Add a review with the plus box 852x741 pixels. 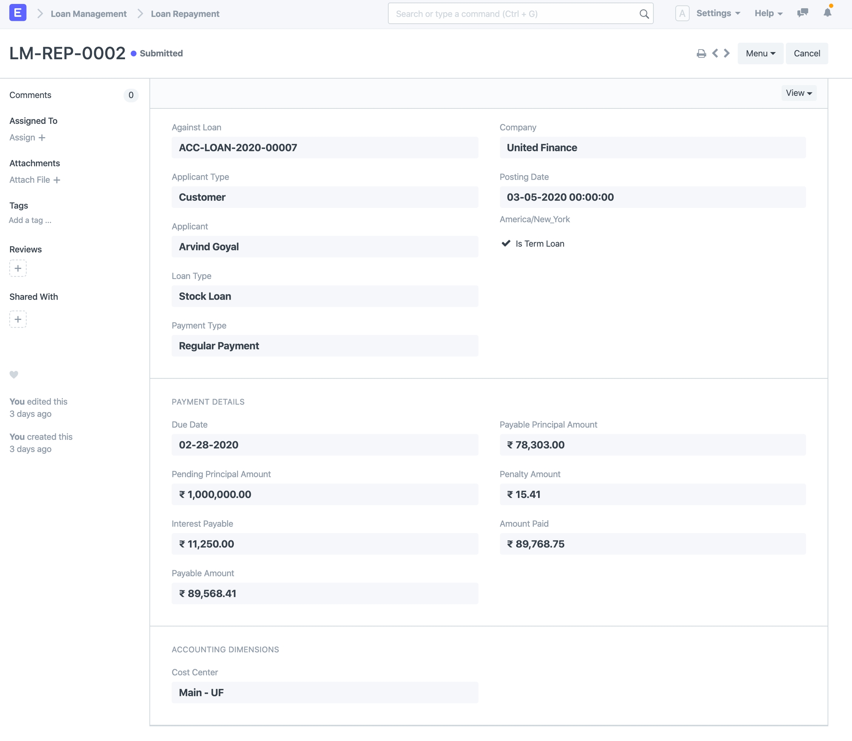click(18, 268)
